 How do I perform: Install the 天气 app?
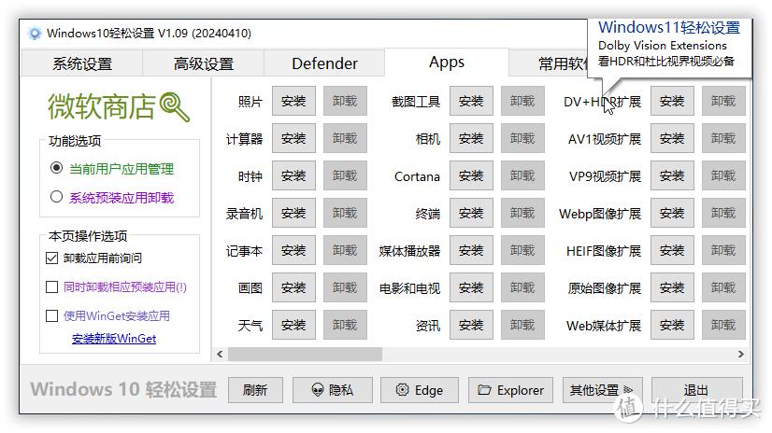[x=293, y=325]
